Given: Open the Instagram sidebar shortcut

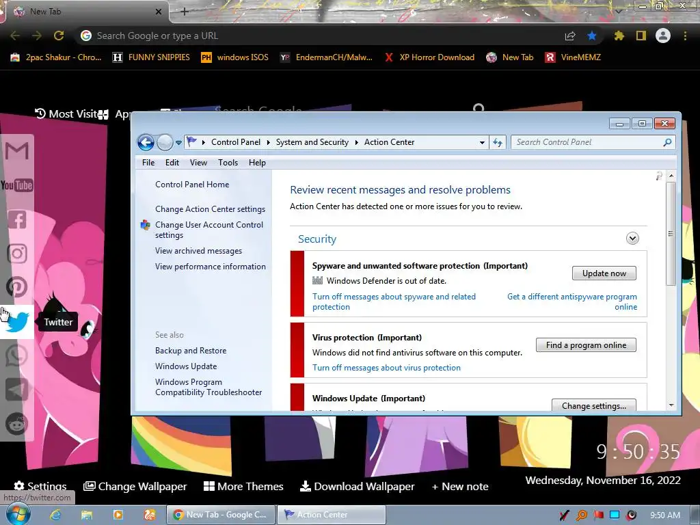Looking at the screenshot, I should [x=17, y=253].
